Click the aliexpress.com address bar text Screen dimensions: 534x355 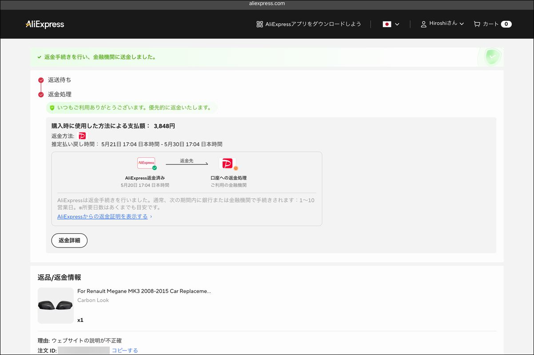point(267,4)
